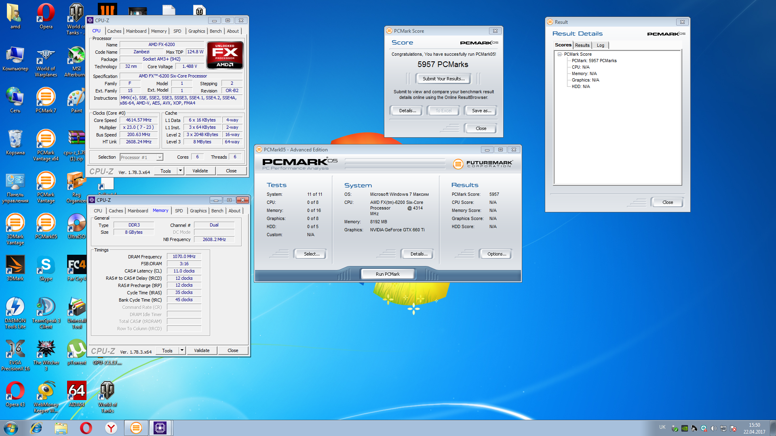The image size is (776, 436).
Task: Click Close button in PCMark Score dialog
Action: pyautogui.click(x=481, y=128)
